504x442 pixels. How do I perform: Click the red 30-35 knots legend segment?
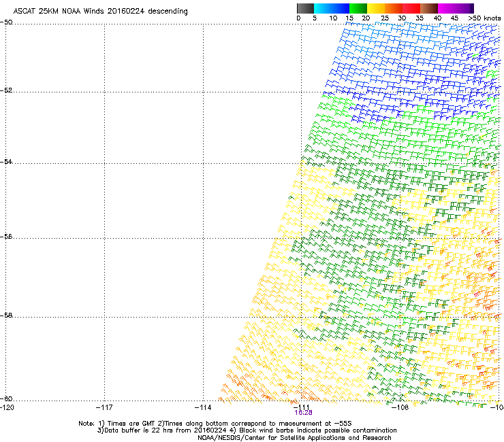click(411, 8)
